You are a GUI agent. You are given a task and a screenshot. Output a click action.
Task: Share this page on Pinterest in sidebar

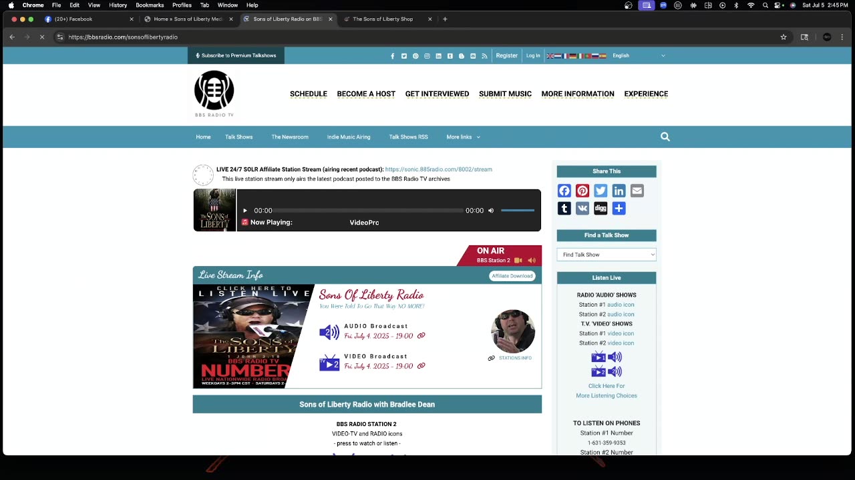tap(582, 191)
